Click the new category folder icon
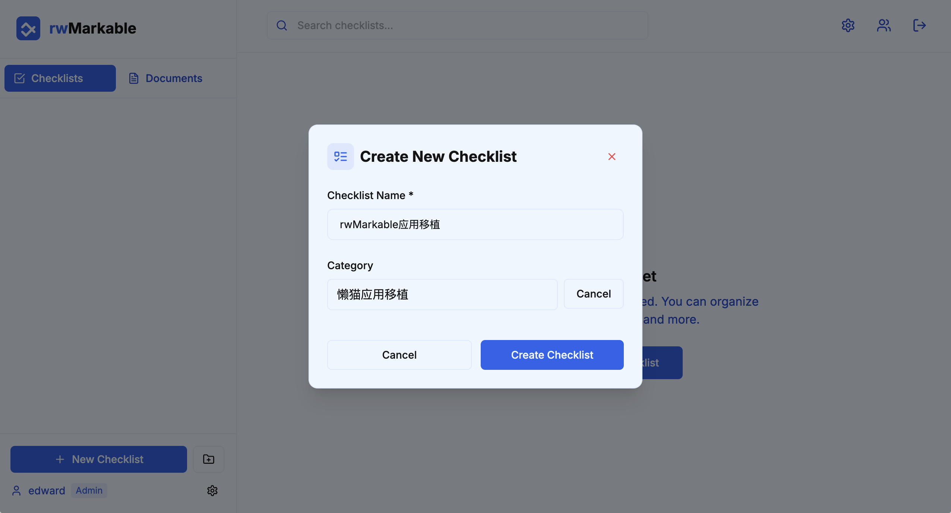The height and width of the screenshot is (513, 951). 209,459
